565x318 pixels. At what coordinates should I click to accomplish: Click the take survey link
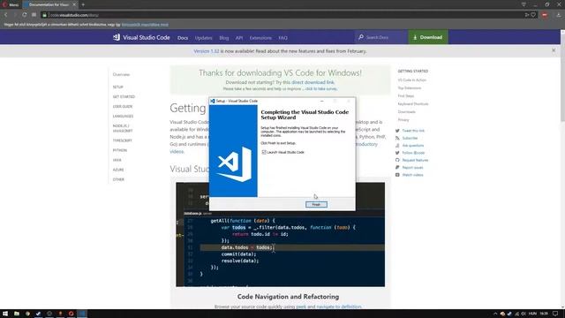click(x=321, y=88)
